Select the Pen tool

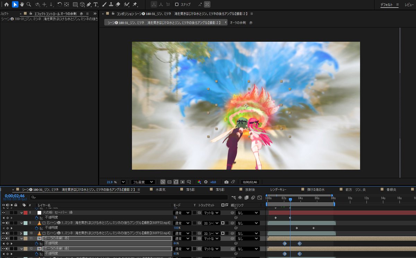point(89,4)
